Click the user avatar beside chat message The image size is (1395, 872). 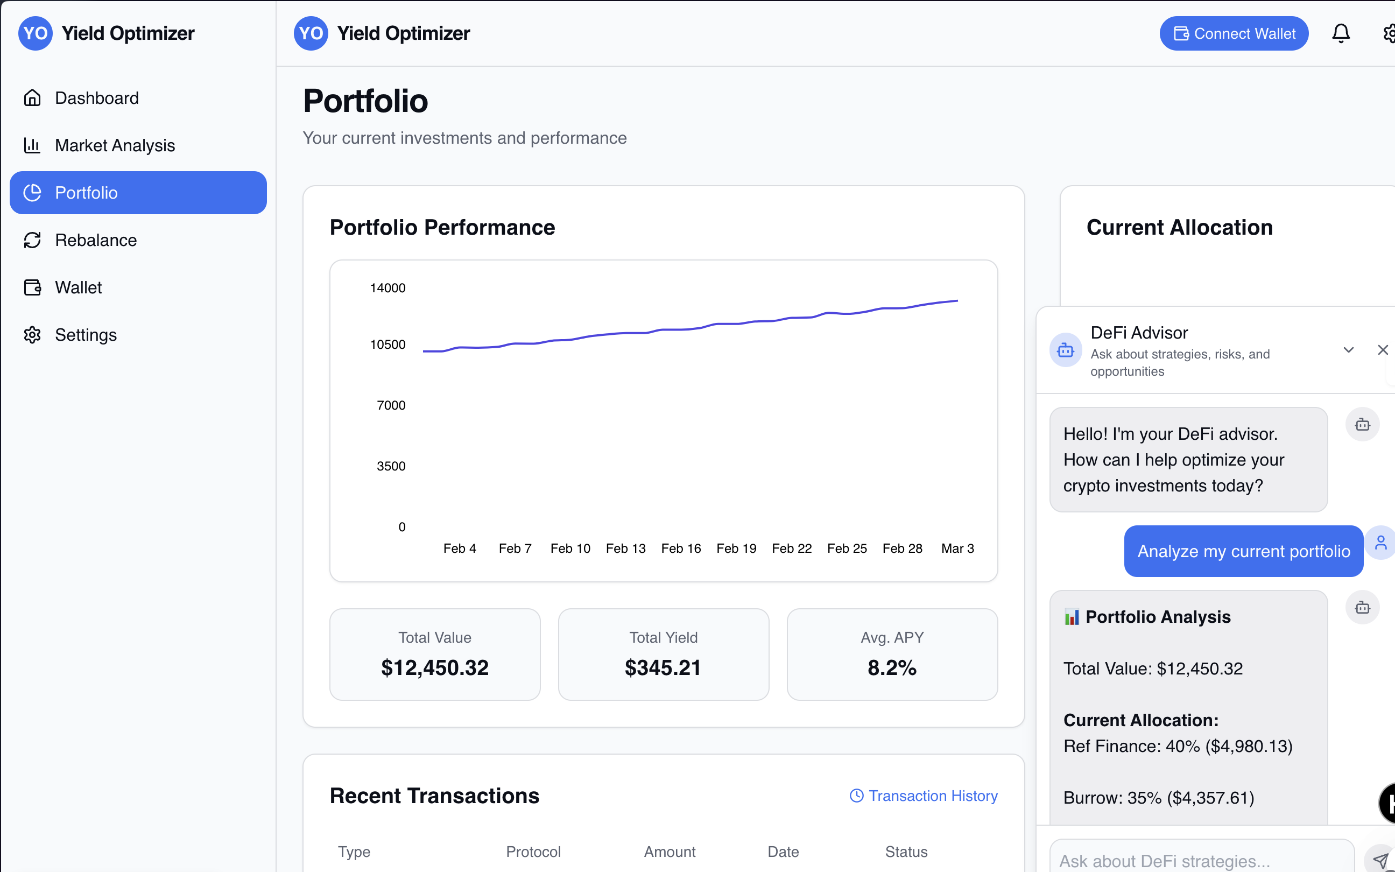[x=1380, y=543]
